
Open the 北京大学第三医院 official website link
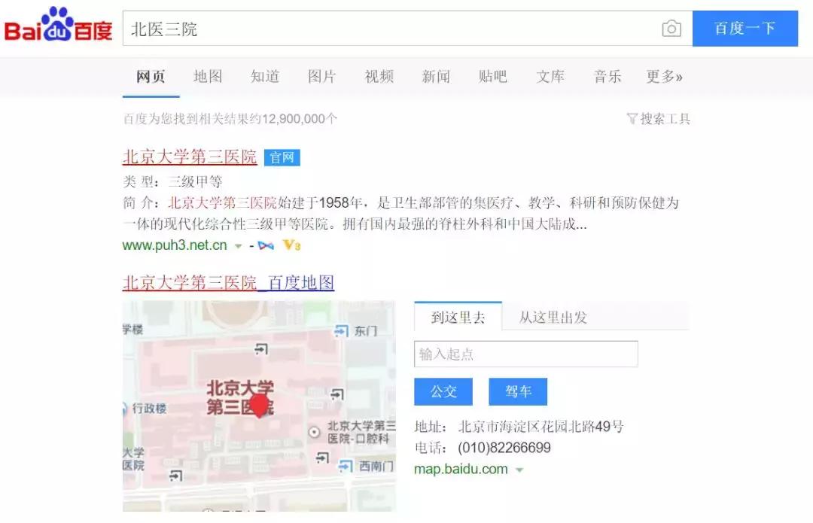190,157
